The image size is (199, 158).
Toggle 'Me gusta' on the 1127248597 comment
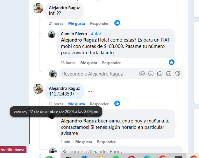76,104
